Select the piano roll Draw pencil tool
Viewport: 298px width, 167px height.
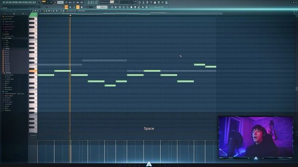click(x=44, y=11)
